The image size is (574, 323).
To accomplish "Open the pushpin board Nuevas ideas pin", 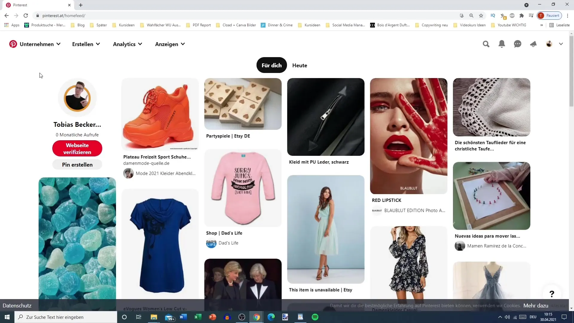I will point(491,196).
